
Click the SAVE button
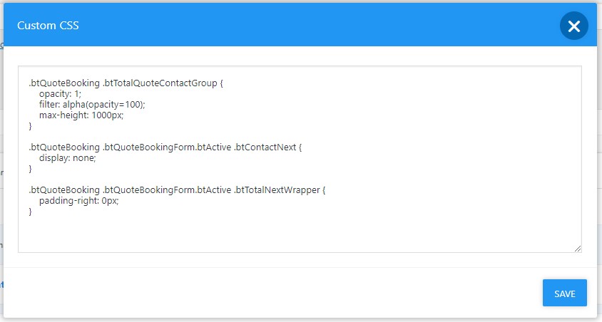(564, 294)
